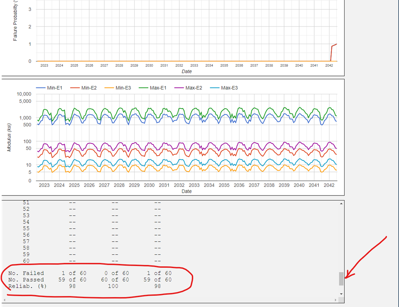Click row number 51 in results output
The width and height of the screenshot is (399, 307).
click(26, 202)
